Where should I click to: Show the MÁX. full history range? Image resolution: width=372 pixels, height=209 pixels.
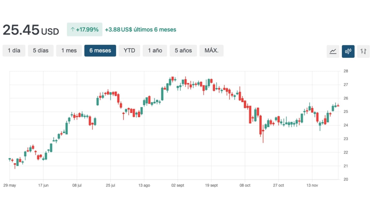[211, 51]
